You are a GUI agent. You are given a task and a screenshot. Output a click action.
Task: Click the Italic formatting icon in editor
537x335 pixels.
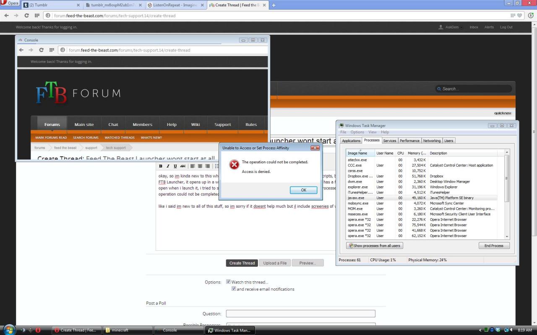click(168, 166)
